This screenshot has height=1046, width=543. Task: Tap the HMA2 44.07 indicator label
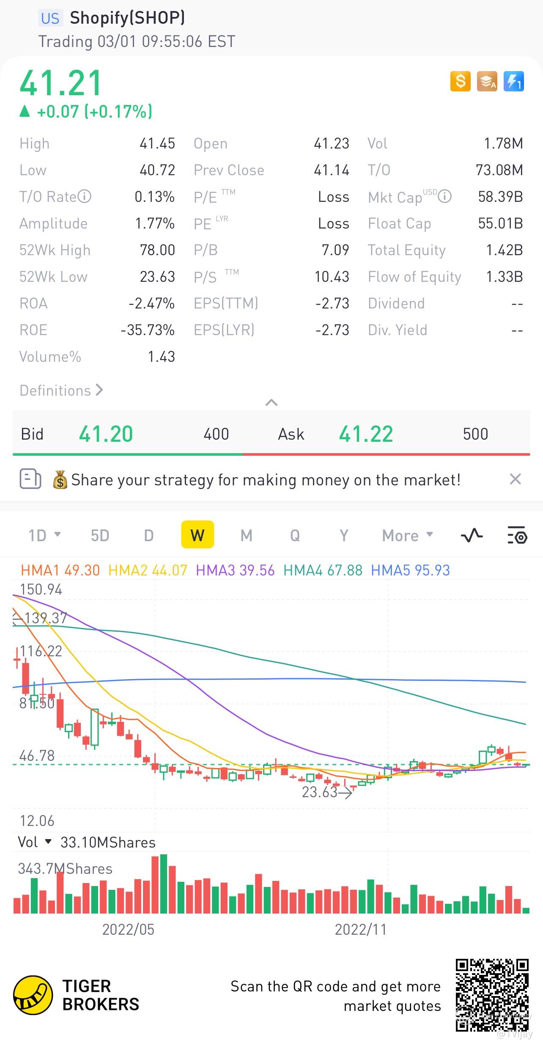(x=148, y=570)
